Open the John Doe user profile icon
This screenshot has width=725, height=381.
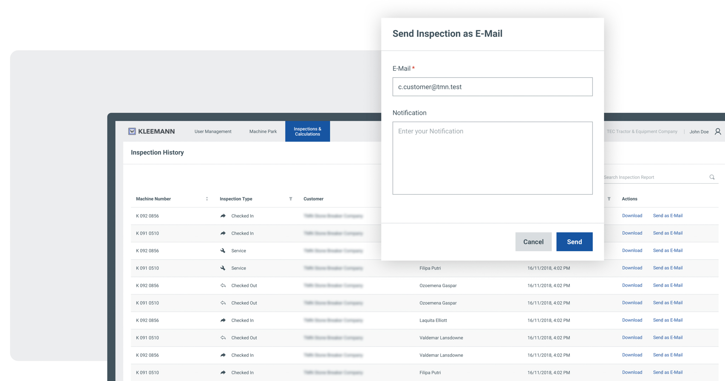[718, 131]
